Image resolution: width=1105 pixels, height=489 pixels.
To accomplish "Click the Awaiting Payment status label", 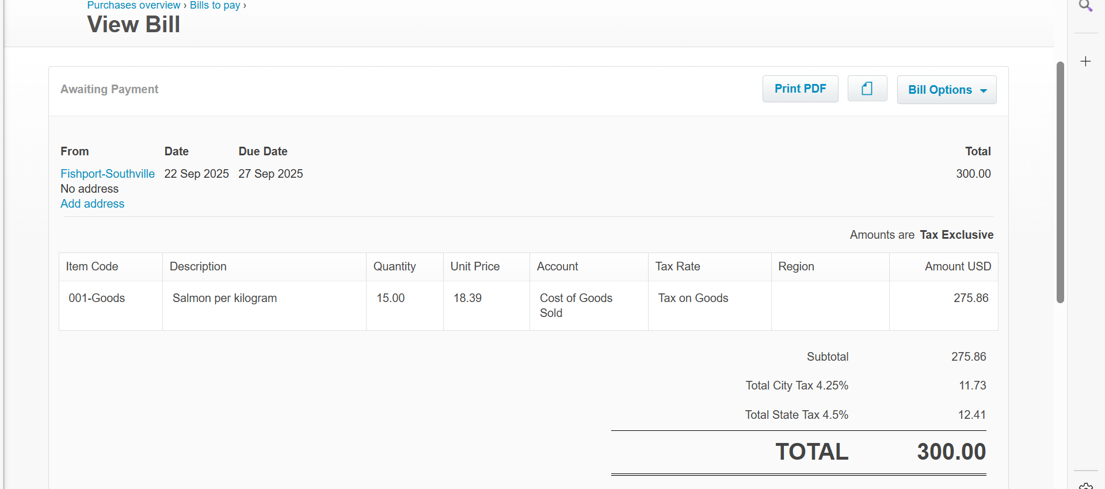I will (x=109, y=89).
